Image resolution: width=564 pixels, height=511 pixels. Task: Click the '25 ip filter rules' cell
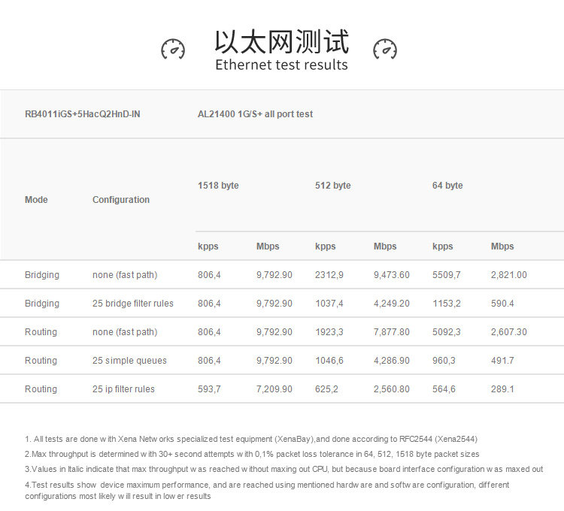[x=123, y=389]
